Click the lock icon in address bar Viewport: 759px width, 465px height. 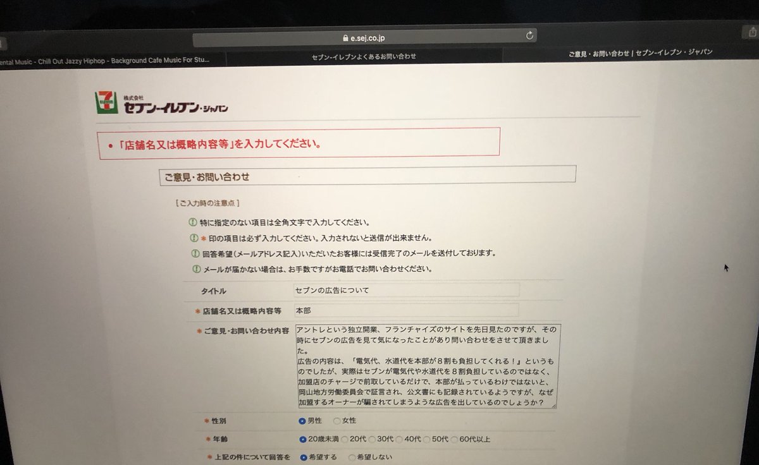pos(345,37)
